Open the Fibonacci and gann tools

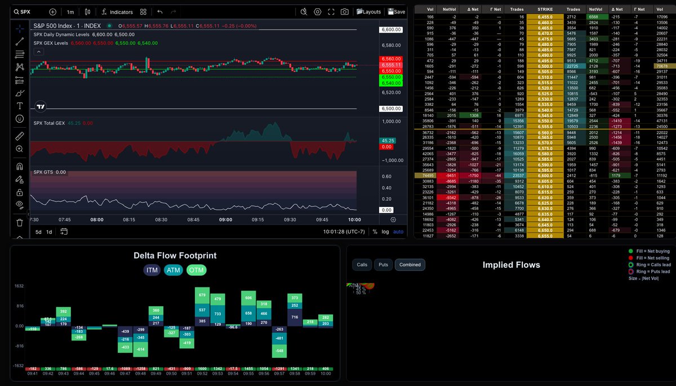click(x=20, y=54)
